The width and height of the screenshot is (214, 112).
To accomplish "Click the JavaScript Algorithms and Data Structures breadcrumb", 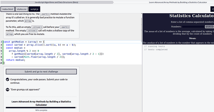I will point(56,2).
